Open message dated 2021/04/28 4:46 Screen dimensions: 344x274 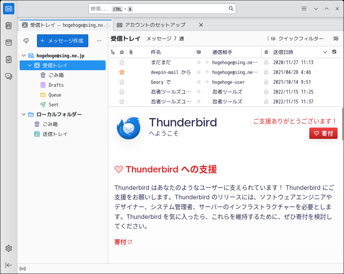[x=226, y=72]
